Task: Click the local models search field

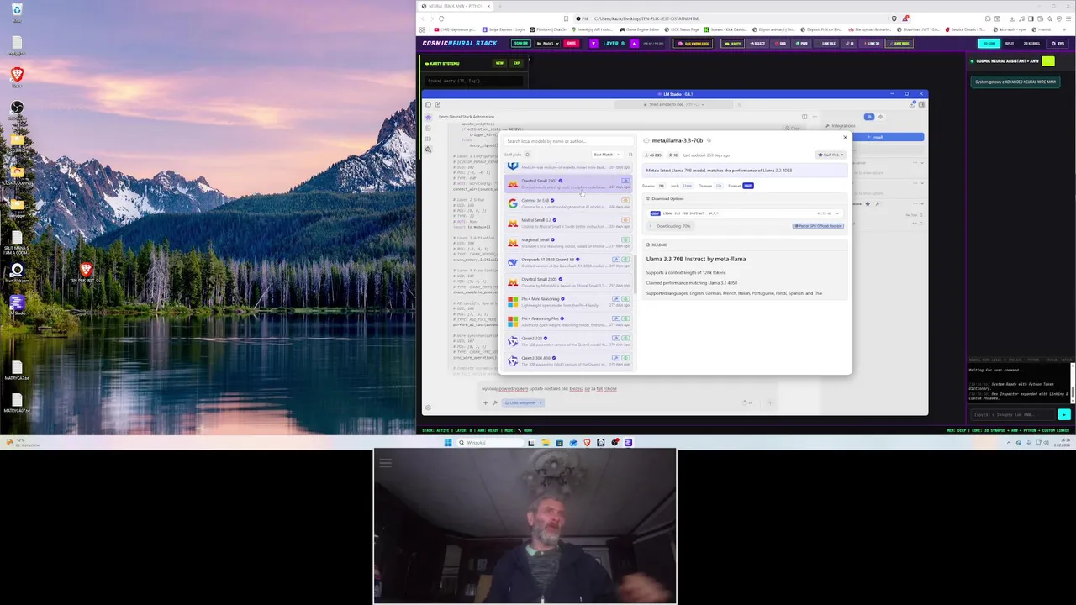Action: (568, 141)
